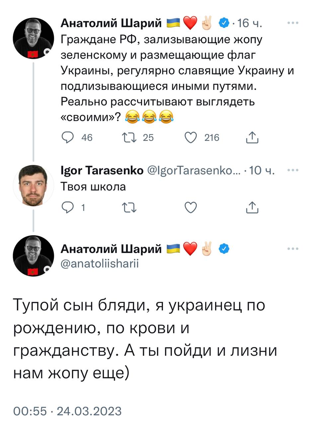Tap the verified badge in the top tweet header
The image size is (313, 426).
click(224, 23)
